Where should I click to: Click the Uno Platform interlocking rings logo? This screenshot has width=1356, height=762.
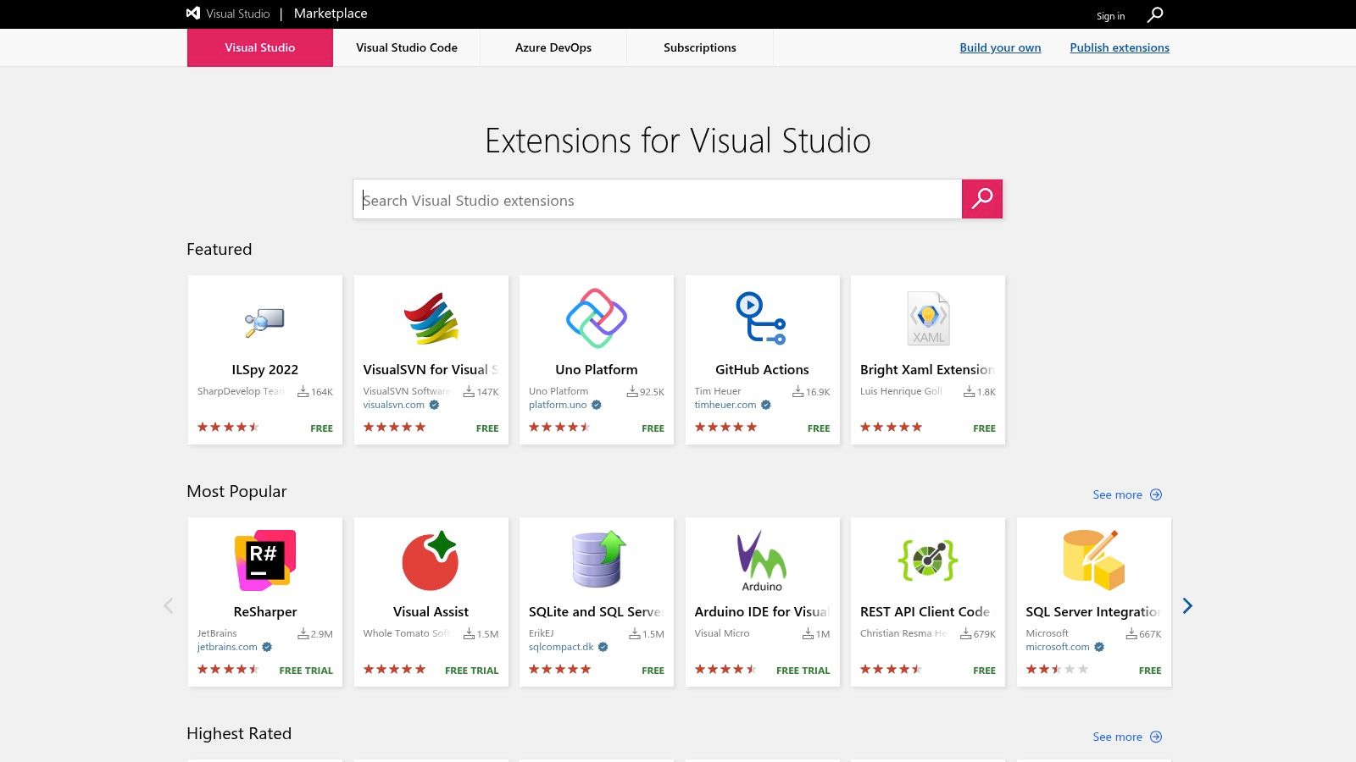point(596,319)
